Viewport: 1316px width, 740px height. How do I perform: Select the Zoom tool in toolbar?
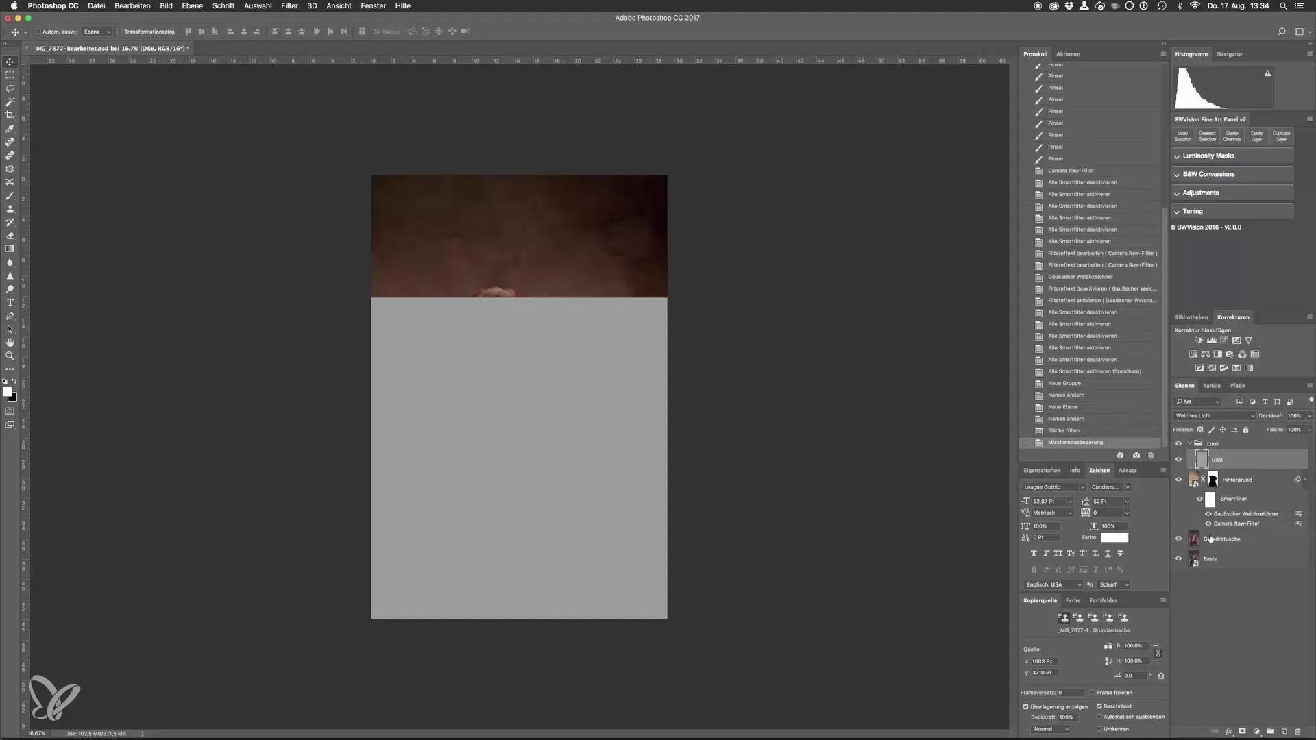[x=10, y=356]
